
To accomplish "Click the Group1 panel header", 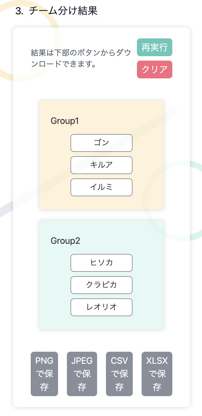I will [65, 121].
